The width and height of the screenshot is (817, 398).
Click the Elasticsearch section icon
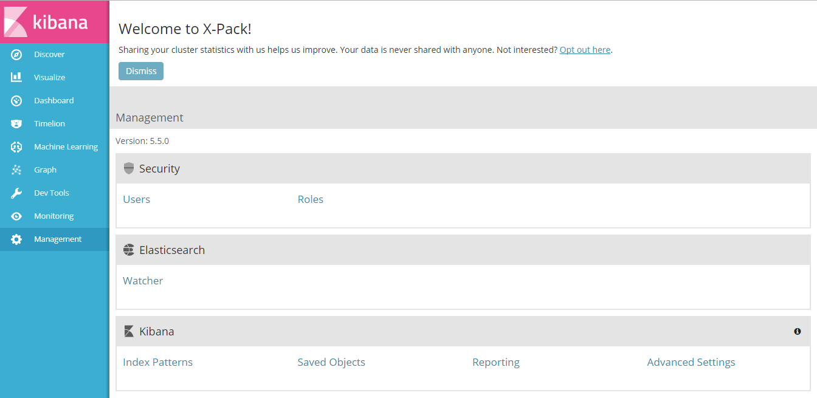click(128, 250)
